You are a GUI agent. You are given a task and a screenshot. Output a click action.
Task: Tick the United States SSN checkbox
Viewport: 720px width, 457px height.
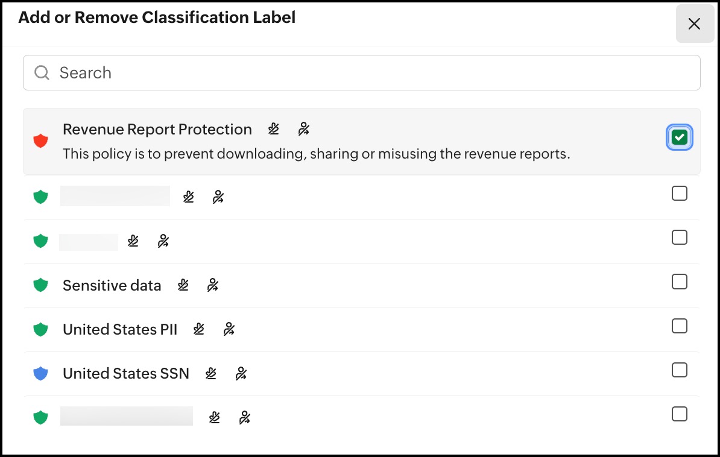(x=679, y=370)
